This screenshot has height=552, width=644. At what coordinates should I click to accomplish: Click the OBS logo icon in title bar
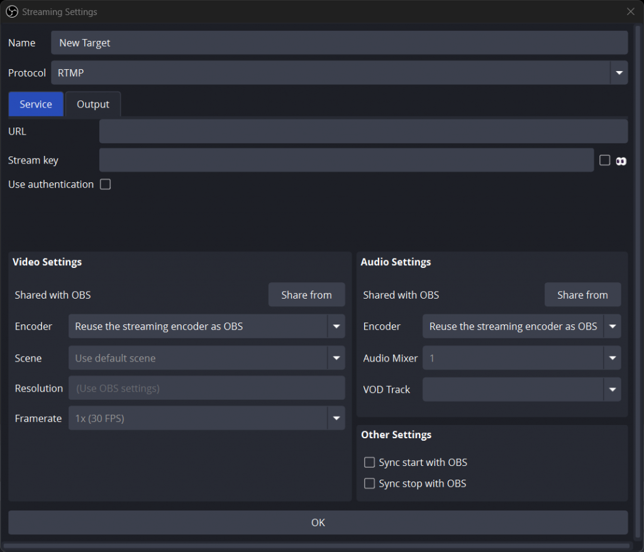(12, 12)
